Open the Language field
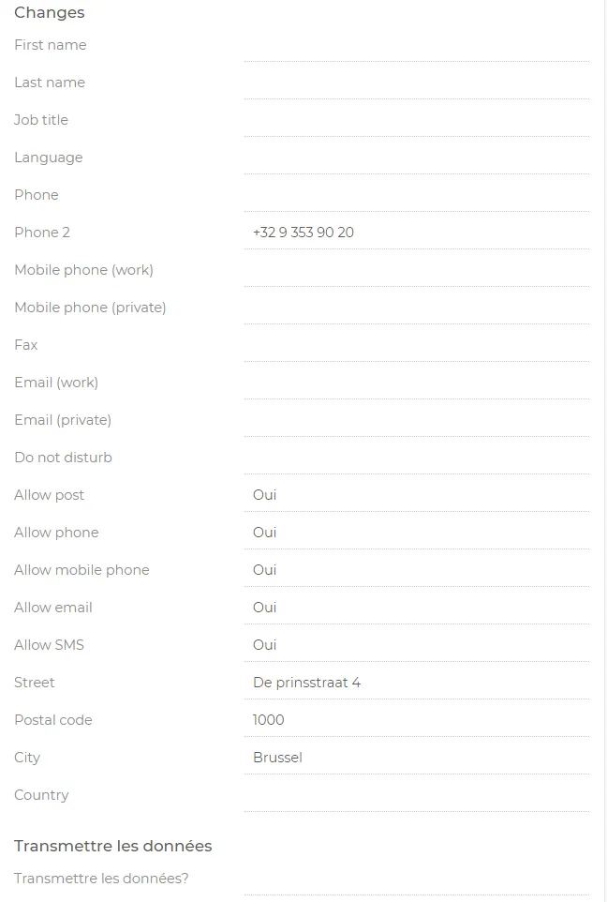Viewport: 607px width, 902px height. point(417,158)
